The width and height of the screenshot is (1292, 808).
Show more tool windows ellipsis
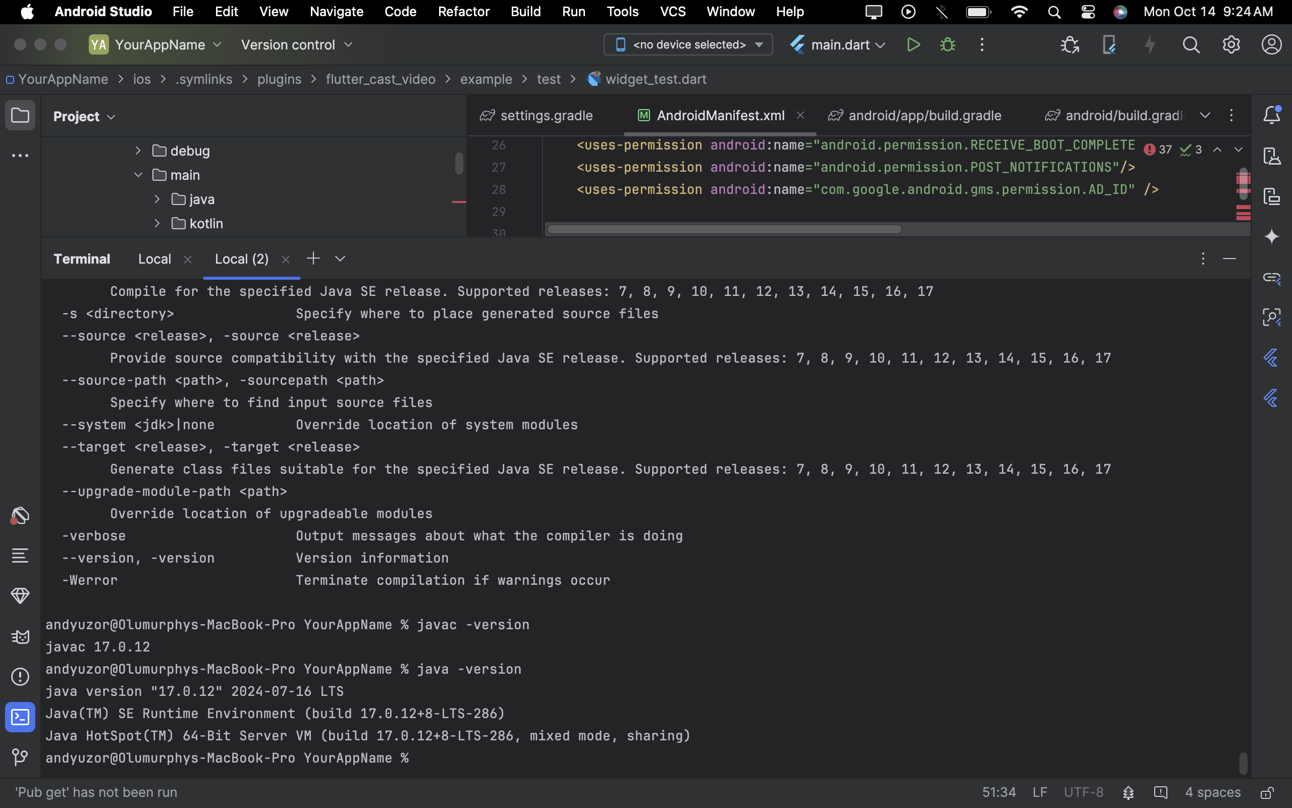20,156
